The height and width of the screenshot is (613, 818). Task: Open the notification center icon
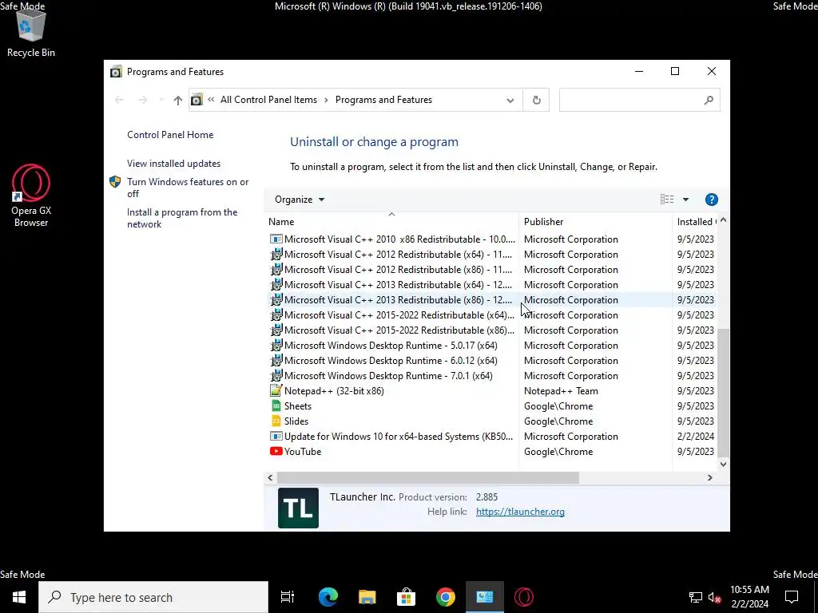coord(792,597)
